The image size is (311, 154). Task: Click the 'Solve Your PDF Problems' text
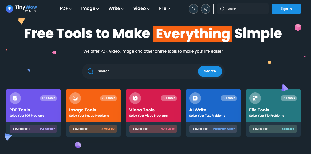(27, 116)
